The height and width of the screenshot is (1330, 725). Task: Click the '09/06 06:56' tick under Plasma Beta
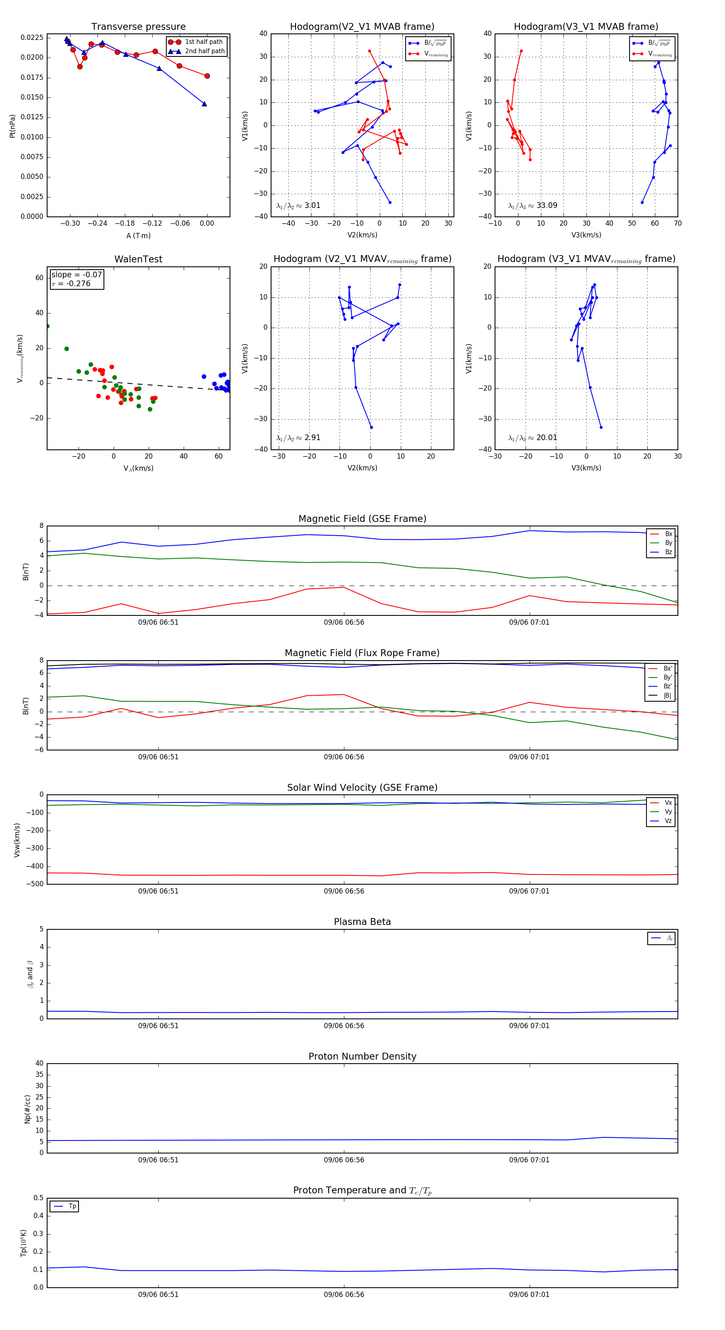coord(344,1025)
